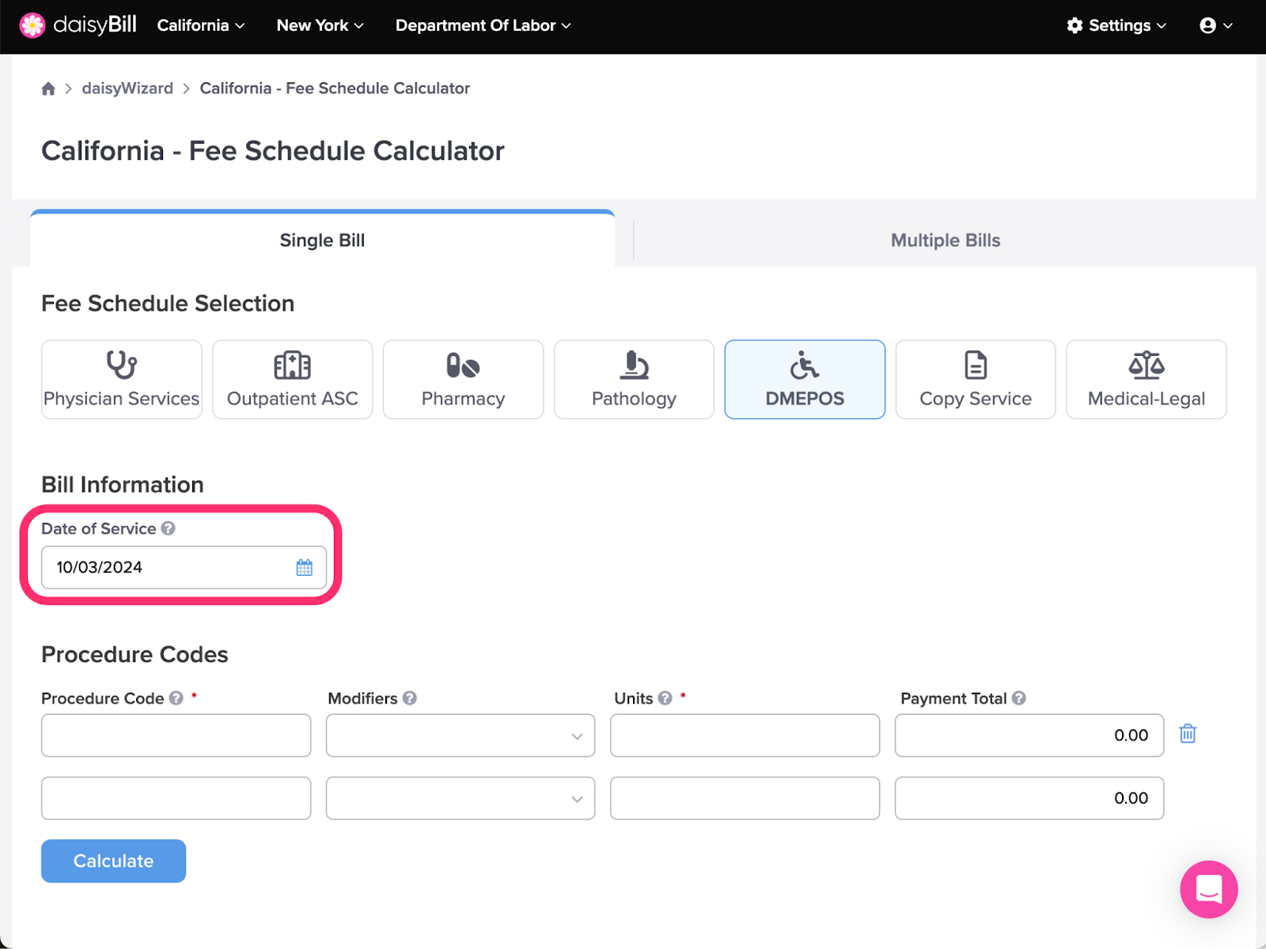This screenshot has height=949, width=1266.
Task: Open the date picker calendar icon
Action: [x=304, y=567]
